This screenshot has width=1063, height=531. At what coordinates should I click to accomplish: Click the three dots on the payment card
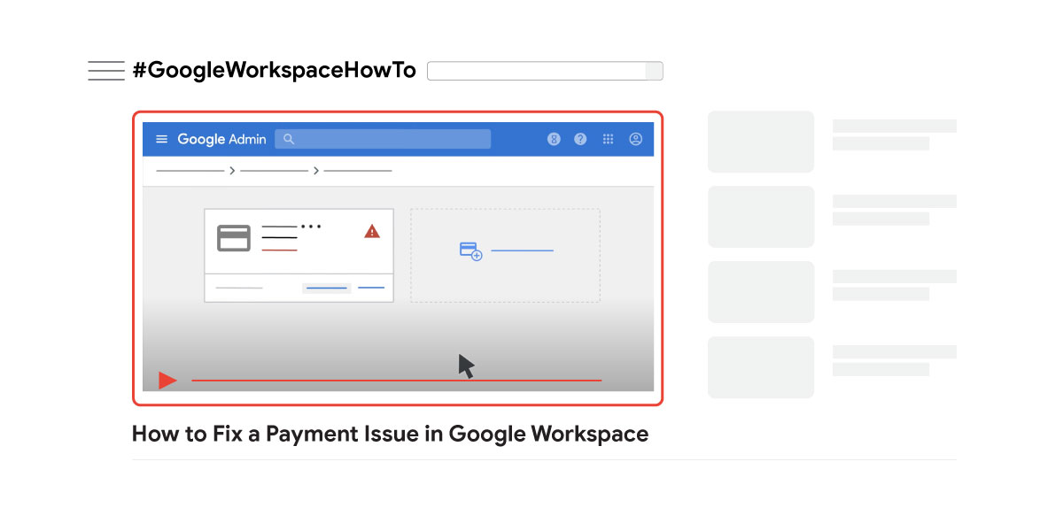tap(311, 227)
